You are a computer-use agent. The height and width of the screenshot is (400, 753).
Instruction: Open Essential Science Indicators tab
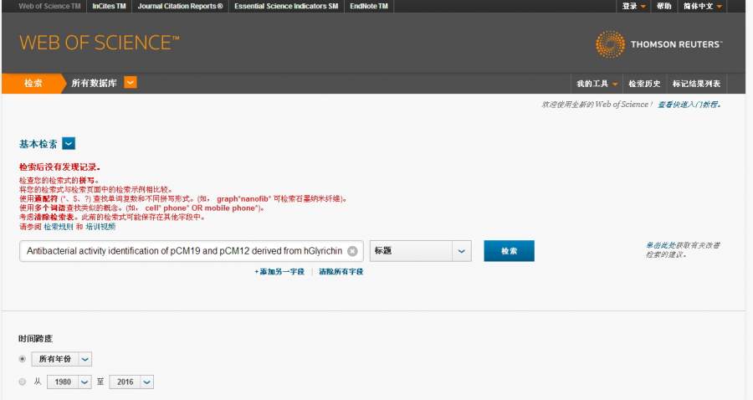[x=286, y=6]
